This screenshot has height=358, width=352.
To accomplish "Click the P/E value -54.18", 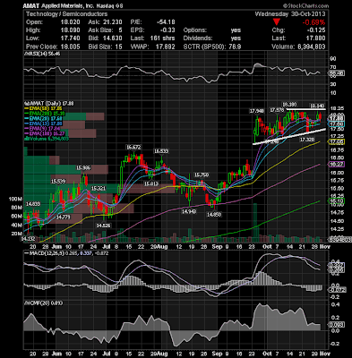I will [x=166, y=22].
